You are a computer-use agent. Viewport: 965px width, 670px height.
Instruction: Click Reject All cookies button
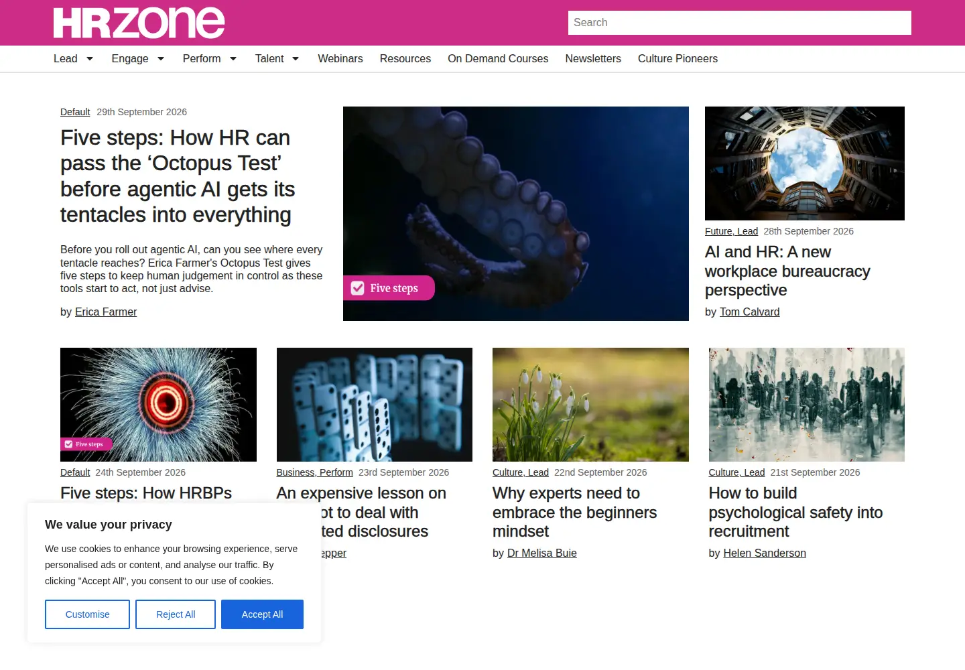pos(176,614)
